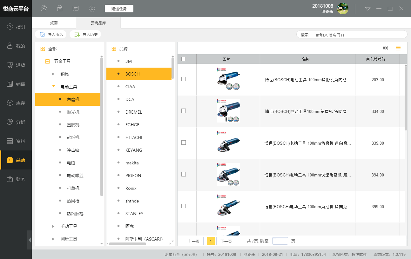Go to previous page 上一页

194,241
